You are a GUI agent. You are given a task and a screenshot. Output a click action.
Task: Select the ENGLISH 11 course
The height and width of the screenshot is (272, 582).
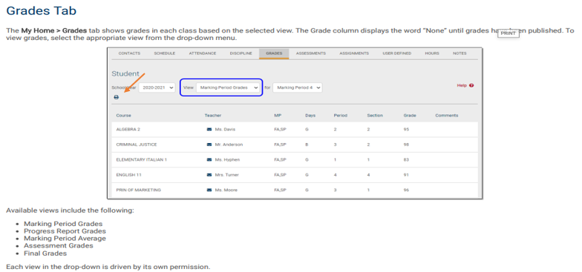point(129,175)
